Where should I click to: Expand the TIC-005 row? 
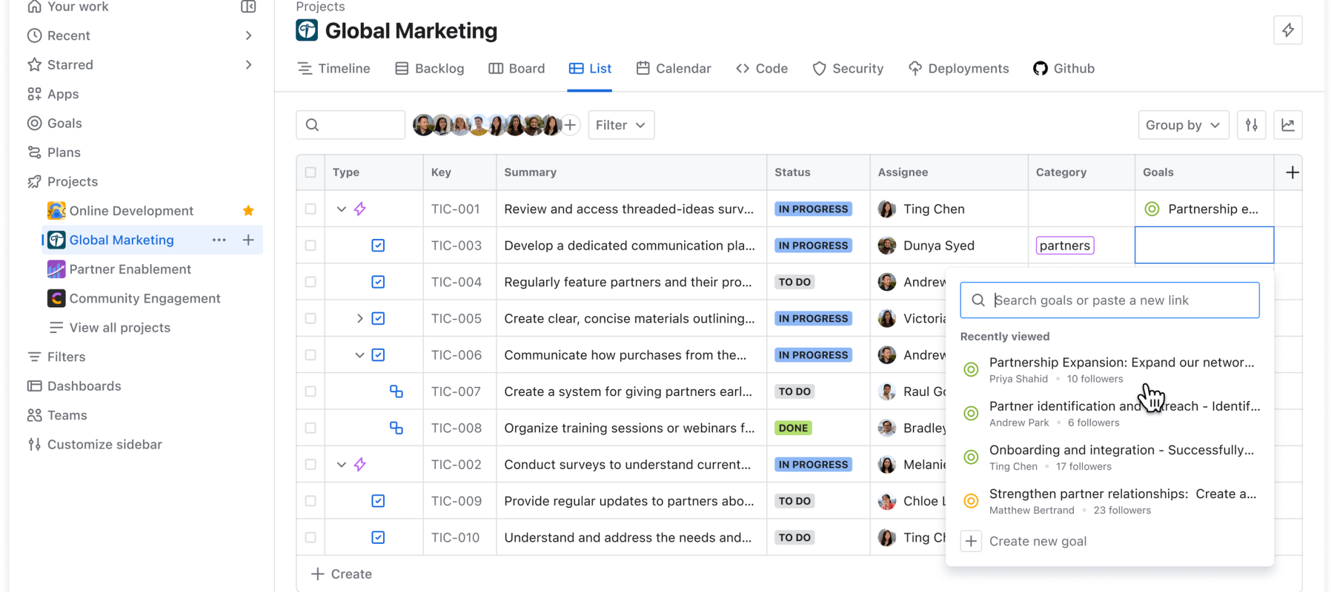coord(360,318)
